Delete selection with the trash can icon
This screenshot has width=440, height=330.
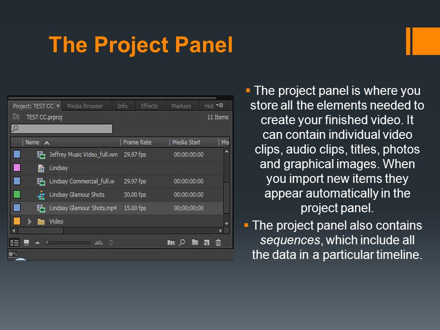pyautogui.click(x=218, y=242)
